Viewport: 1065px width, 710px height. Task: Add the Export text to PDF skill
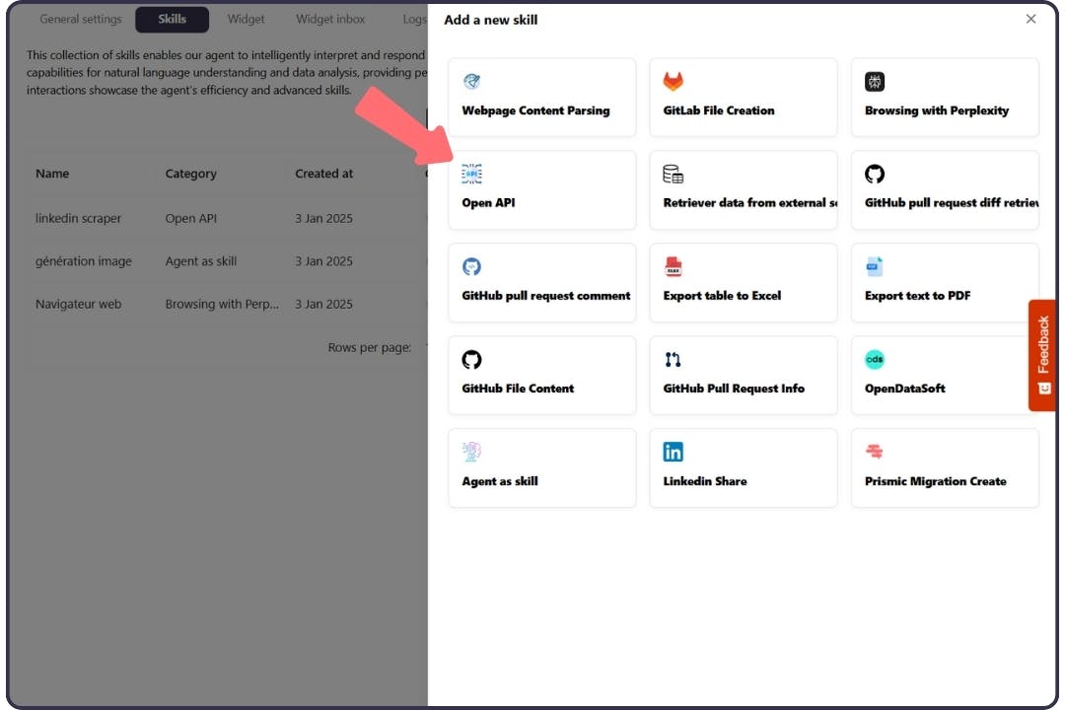[944, 283]
